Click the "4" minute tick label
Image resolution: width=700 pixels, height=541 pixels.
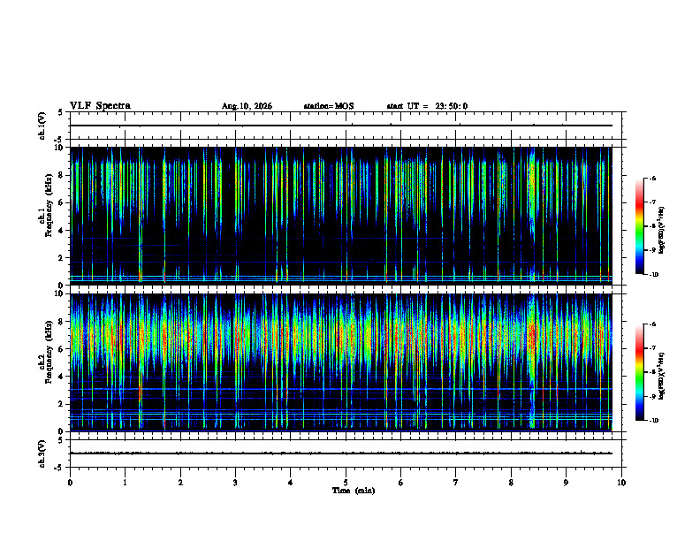pyautogui.click(x=291, y=483)
